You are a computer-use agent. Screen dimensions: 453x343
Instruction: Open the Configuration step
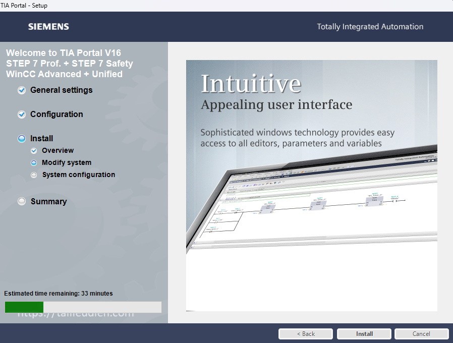(x=56, y=115)
